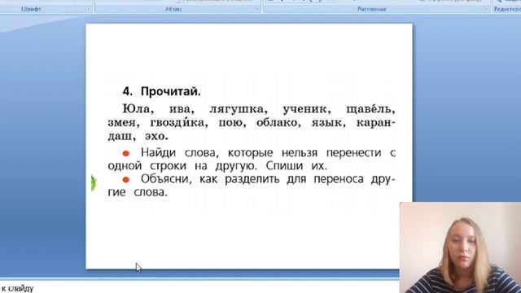Open the Шрифт group dialog launcher
This screenshot has height=293, width=521.
pos(89,9)
